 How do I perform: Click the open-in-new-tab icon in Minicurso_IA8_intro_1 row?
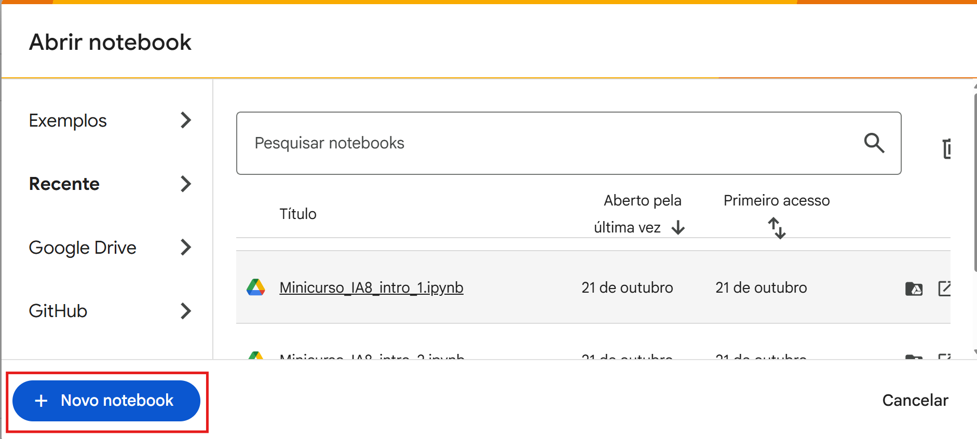944,289
